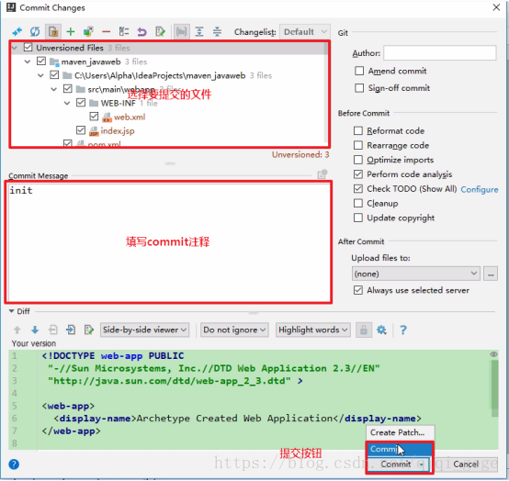Image resolution: width=509 pixels, height=481 pixels.
Task: Click the Show Diff arrows icon
Action: (17, 32)
